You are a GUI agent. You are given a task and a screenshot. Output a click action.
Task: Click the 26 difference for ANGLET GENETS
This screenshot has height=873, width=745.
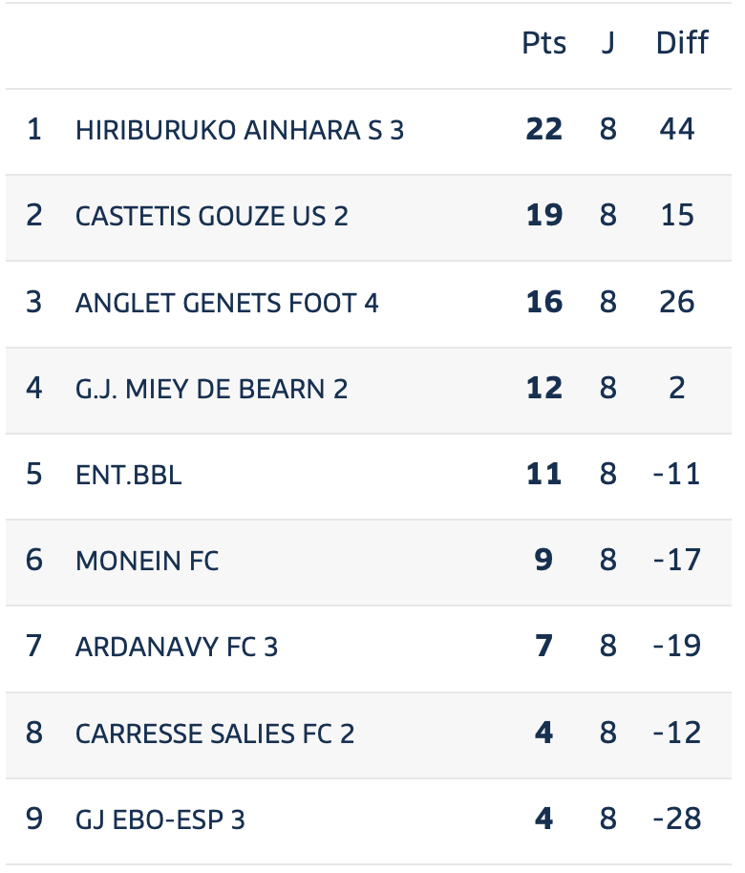[x=677, y=302]
